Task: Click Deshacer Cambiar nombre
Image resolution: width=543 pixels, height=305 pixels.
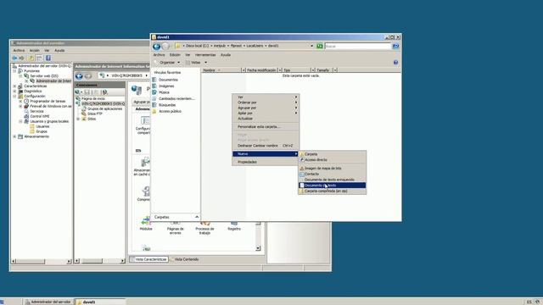Action: pyautogui.click(x=266, y=146)
